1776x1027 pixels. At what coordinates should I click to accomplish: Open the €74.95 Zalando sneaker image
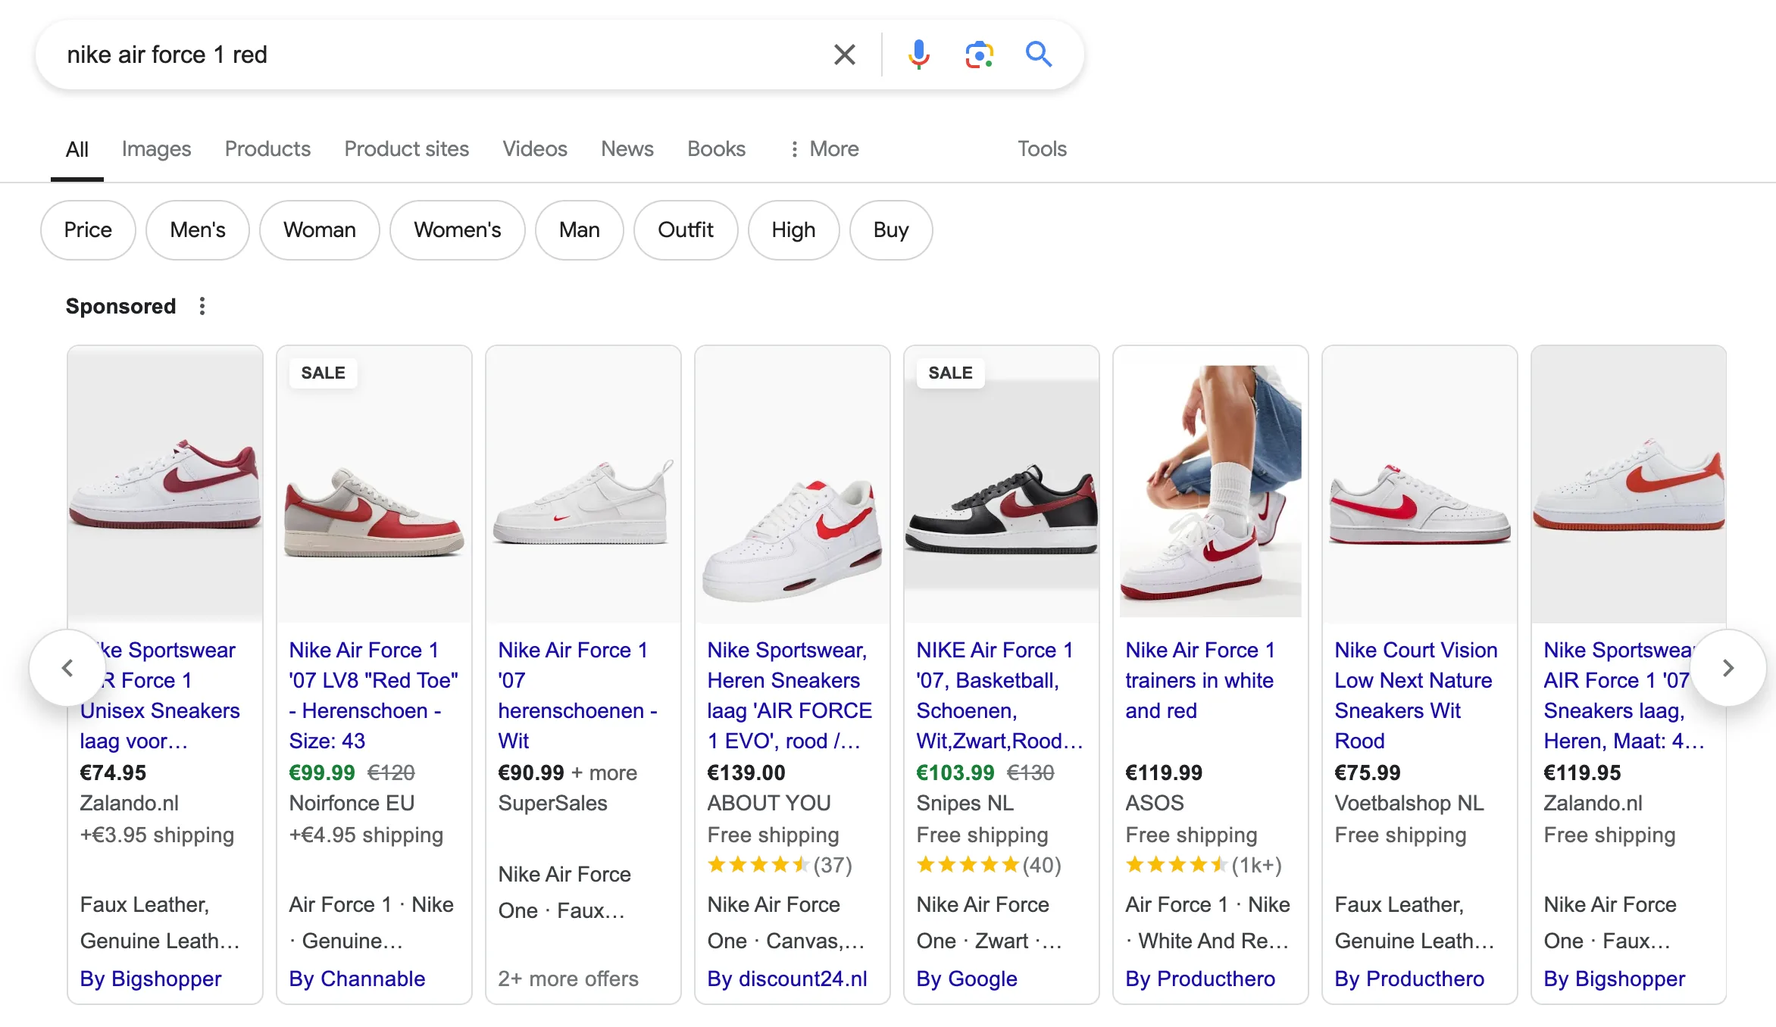(x=165, y=485)
